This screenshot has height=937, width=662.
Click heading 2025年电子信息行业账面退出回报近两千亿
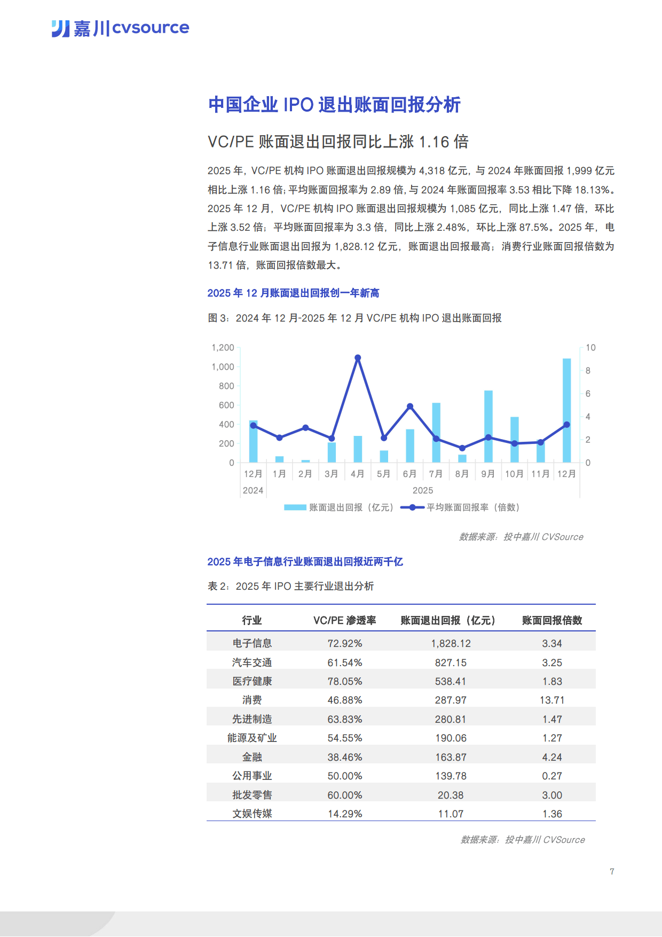click(x=305, y=562)
